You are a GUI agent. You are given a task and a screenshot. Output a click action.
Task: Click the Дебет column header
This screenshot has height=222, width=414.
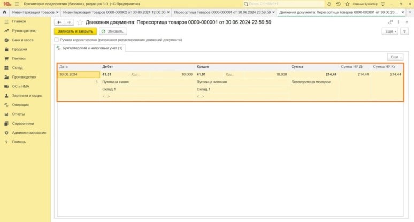[108, 67]
